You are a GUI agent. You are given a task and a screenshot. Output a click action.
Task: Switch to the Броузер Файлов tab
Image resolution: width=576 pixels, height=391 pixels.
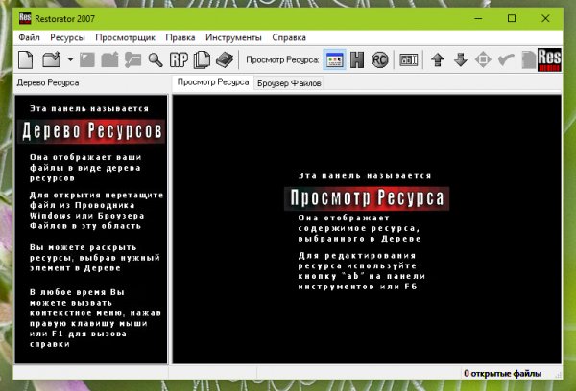(289, 83)
